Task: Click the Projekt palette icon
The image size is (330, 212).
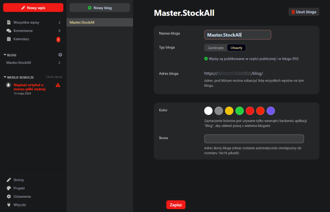Action: coord(9,188)
